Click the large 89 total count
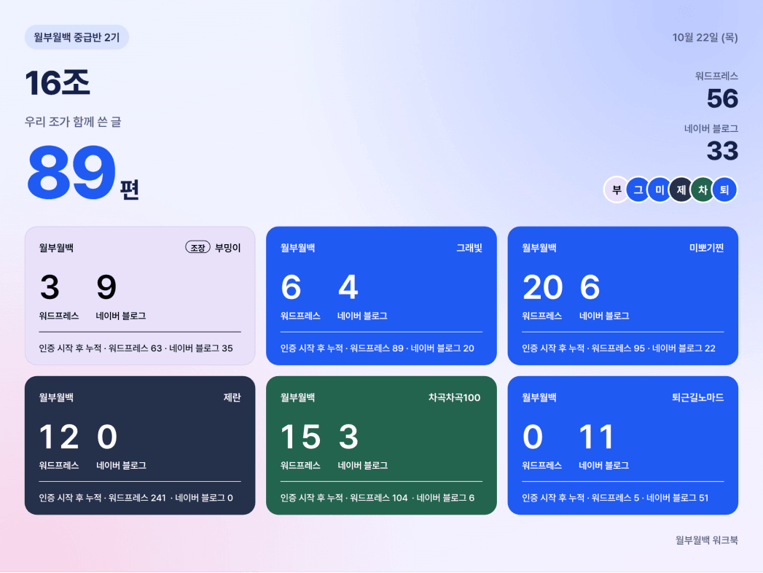Viewport: 763px width, 573px height. click(x=71, y=172)
